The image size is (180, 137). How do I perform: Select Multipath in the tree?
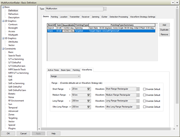(x=13, y=35)
